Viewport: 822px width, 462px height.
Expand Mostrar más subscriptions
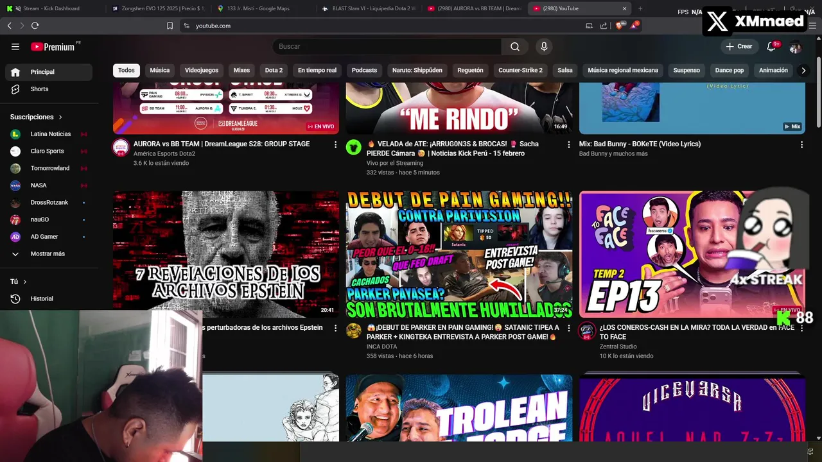click(49, 253)
